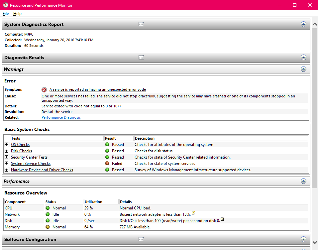This screenshot has width=319, height=250.
Task: Click the yellow status icon in the Memory row
Action: 48,227
